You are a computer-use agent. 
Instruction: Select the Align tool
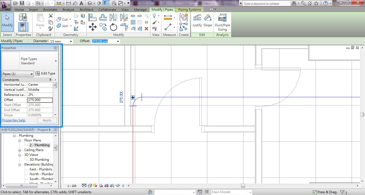click(92, 17)
